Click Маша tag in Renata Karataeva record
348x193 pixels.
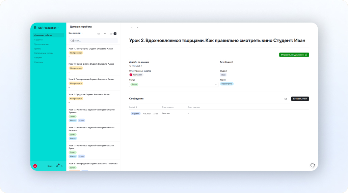pos(73,138)
